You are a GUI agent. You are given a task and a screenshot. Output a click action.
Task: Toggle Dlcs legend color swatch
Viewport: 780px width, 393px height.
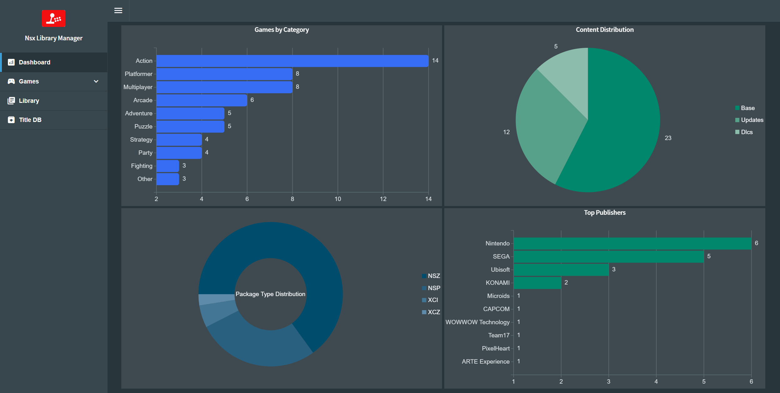[737, 132]
